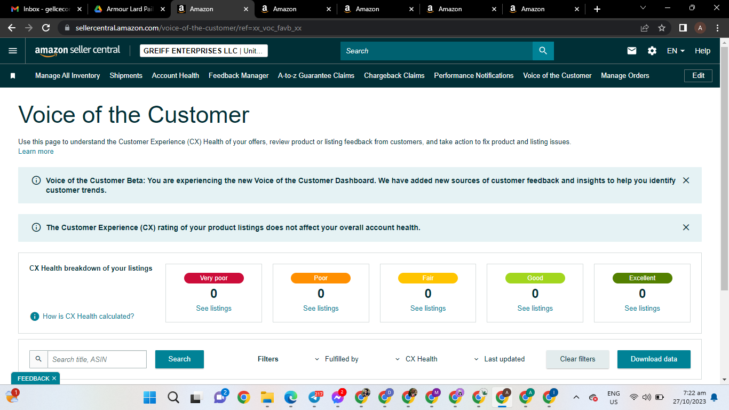The width and height of the screenshot is (729, 410).
Task: Expand the Last updated filter
Action: 499,359
